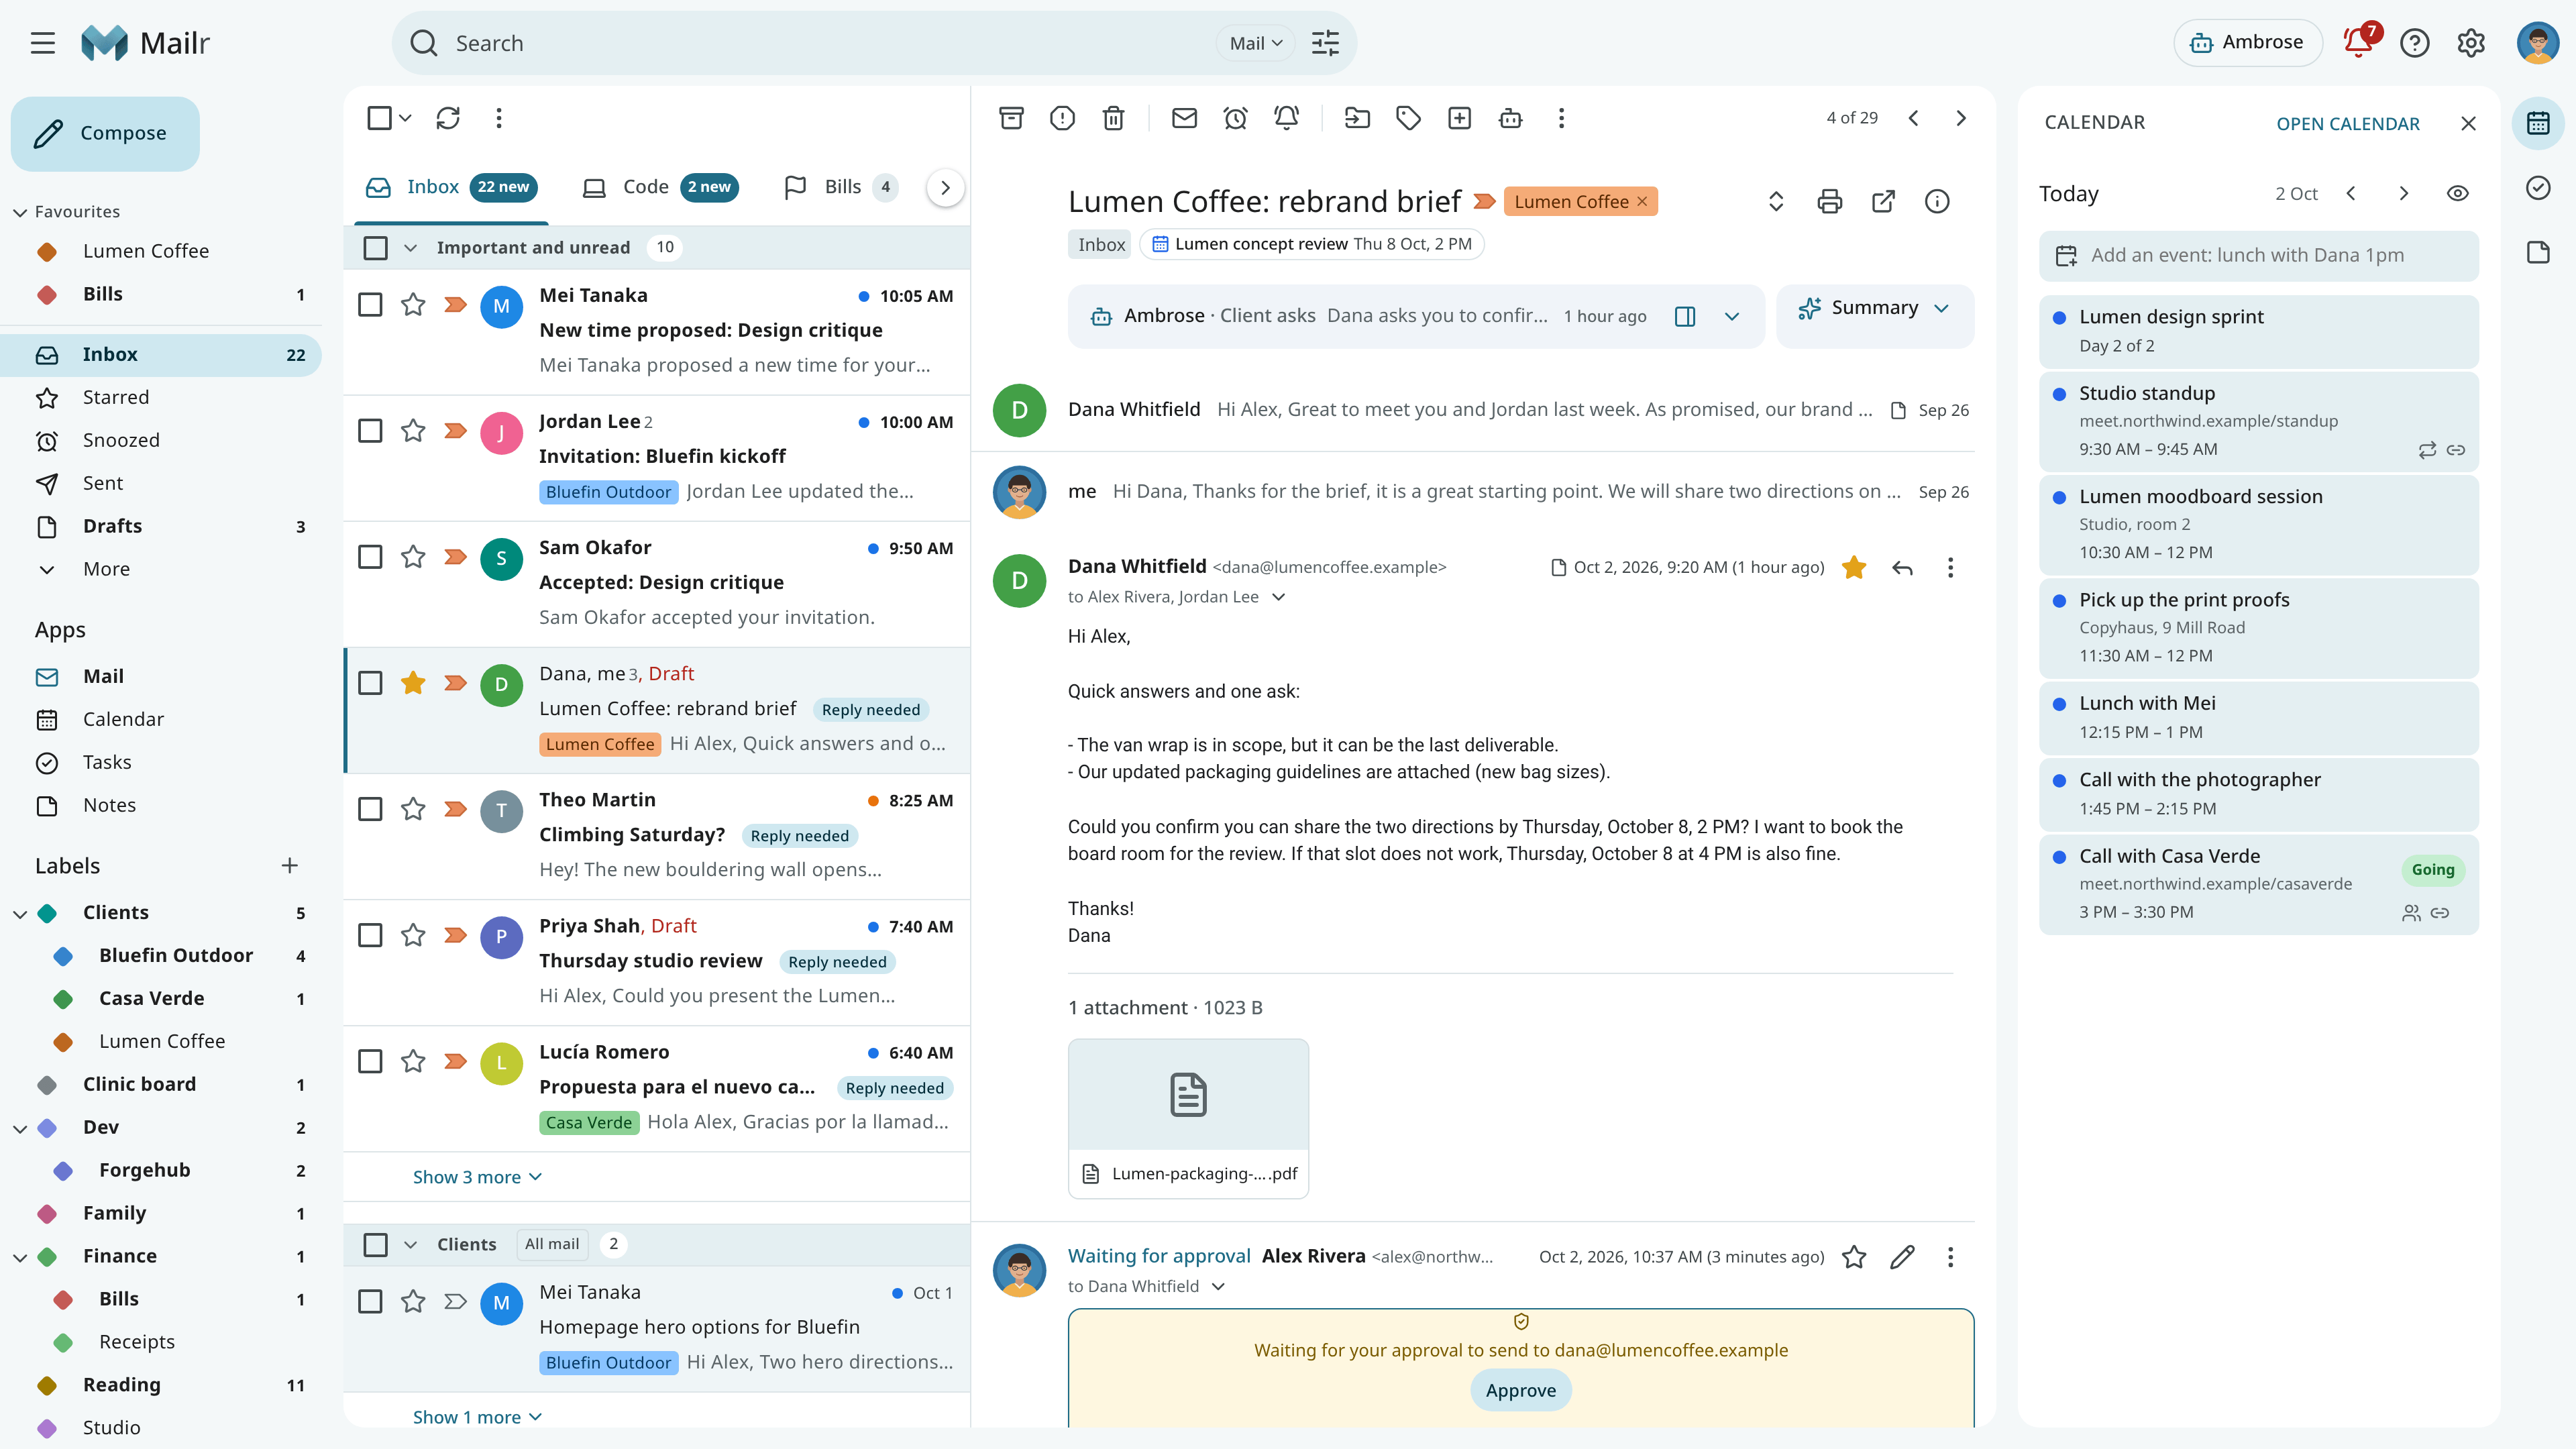Image resolution: width=2576 pixels, height=1449 pixels.
Task: Click the Reading label color dot
Action: pyautogui.click(x=47, y=1385)
